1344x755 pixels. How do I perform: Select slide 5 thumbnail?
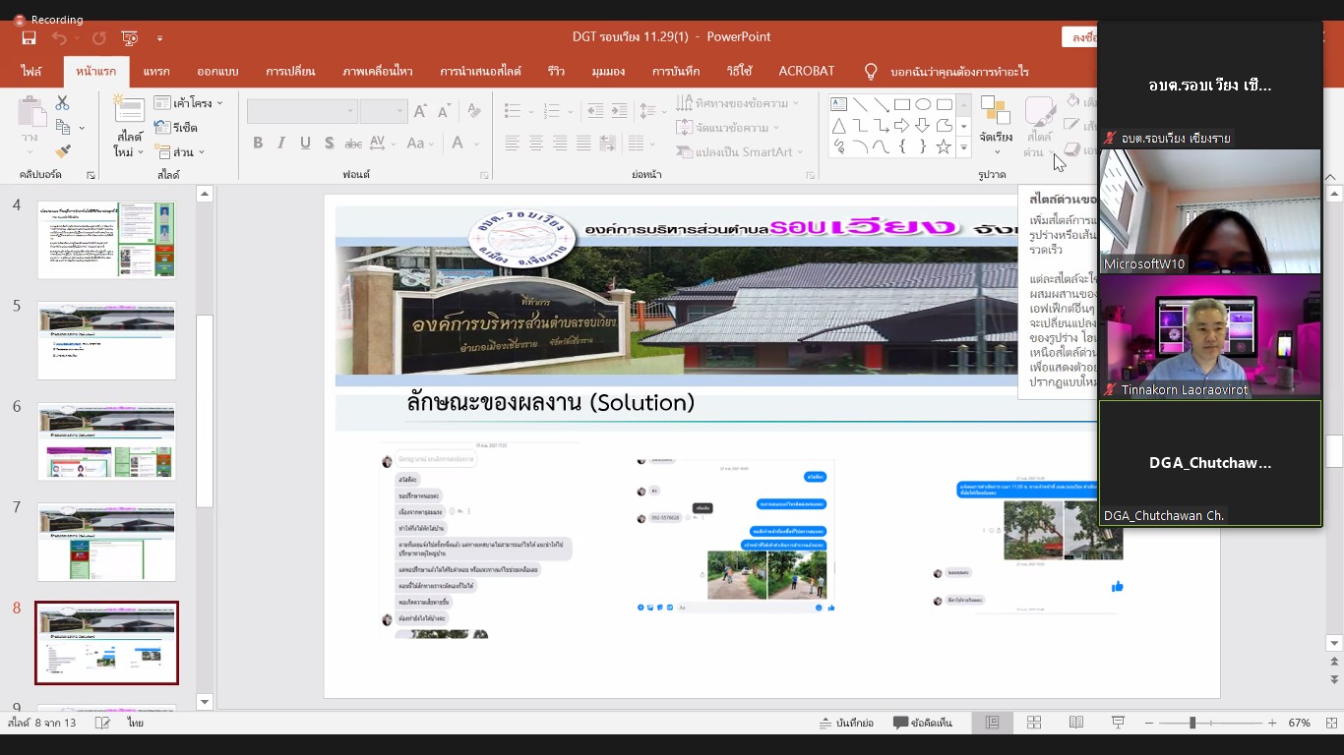pos(106,340)
